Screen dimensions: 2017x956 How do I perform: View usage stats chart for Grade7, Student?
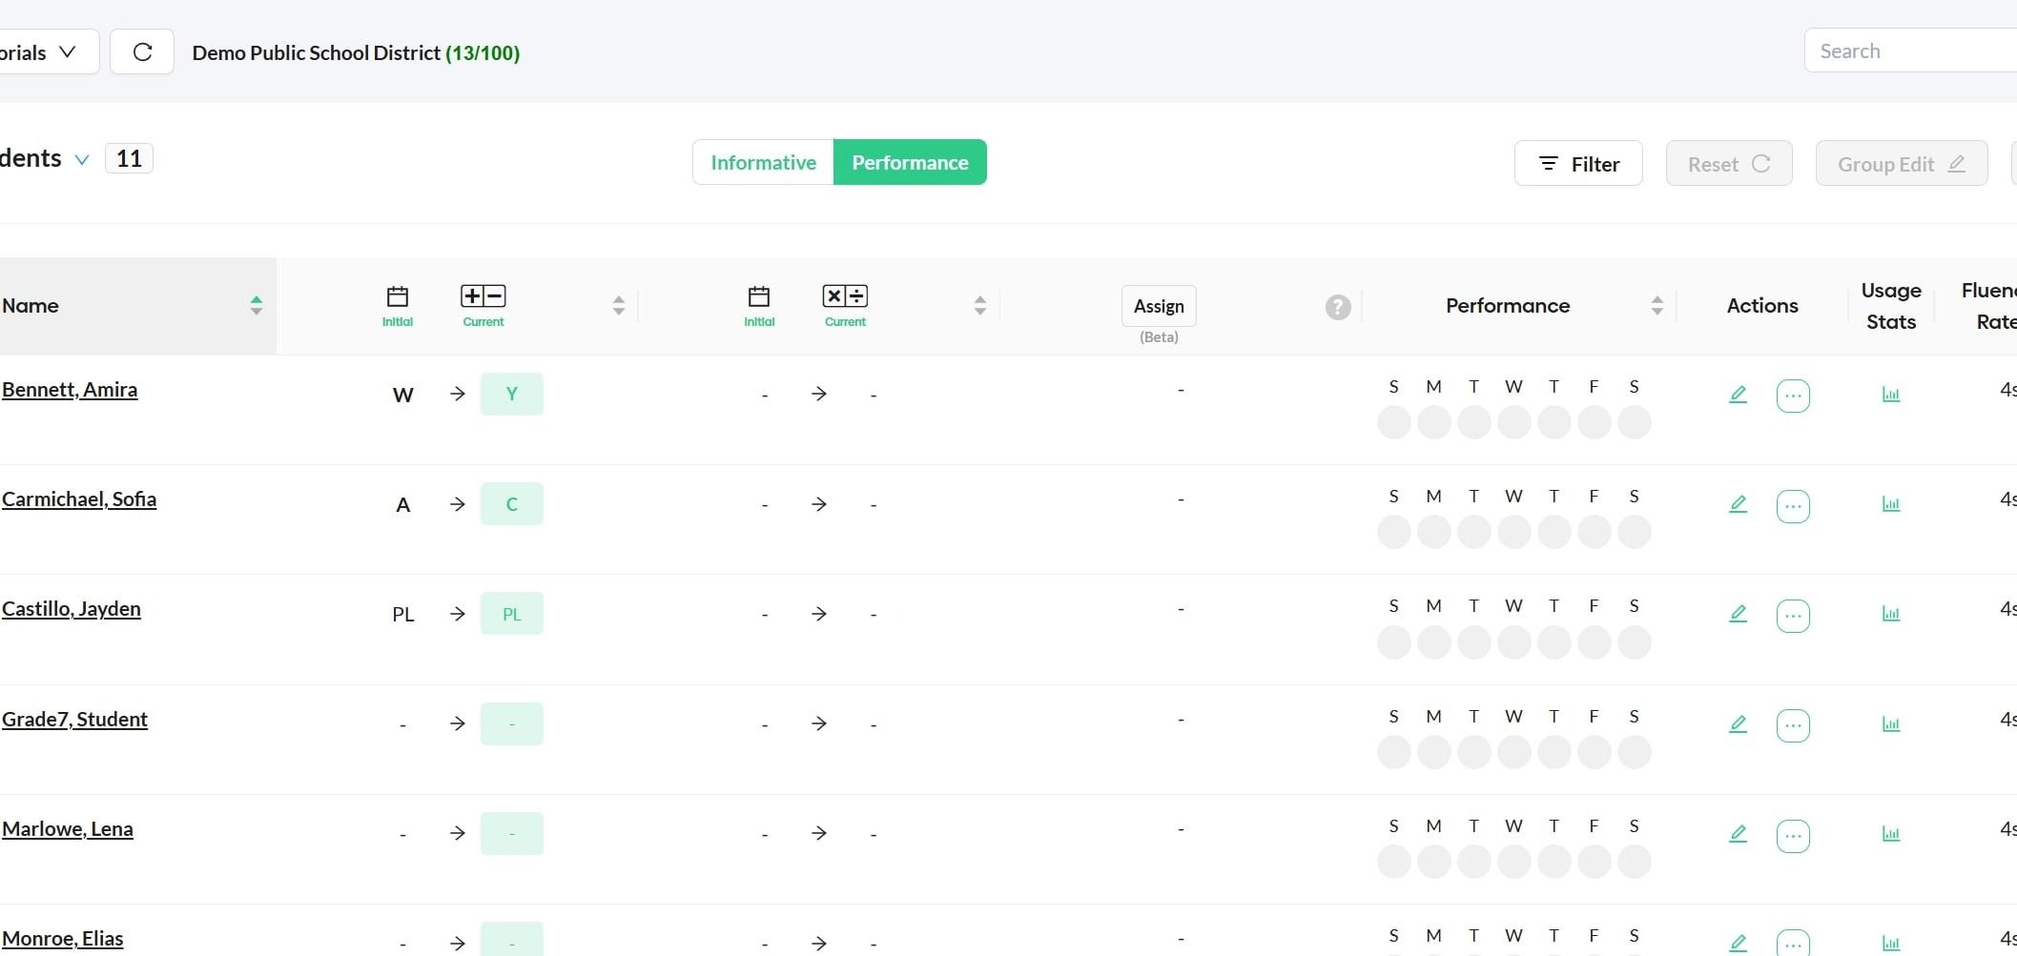tap(1891, 723)
